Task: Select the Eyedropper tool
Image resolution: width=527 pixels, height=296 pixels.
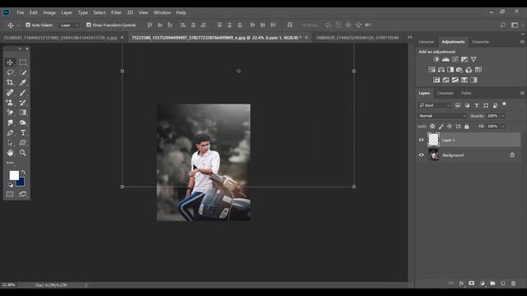Action: (x=23, y=82)
